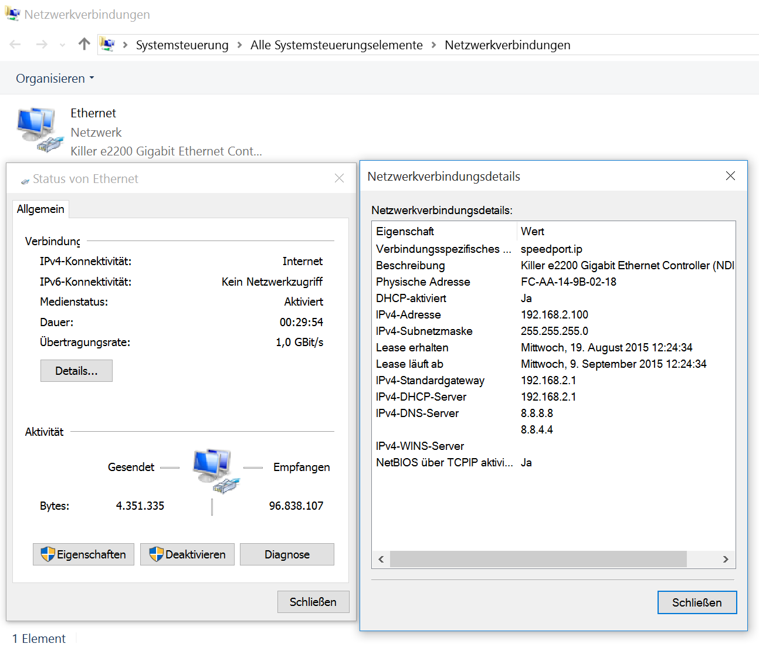
Task: Click received bytes value 96.838.107
Action: coord(296,506)
